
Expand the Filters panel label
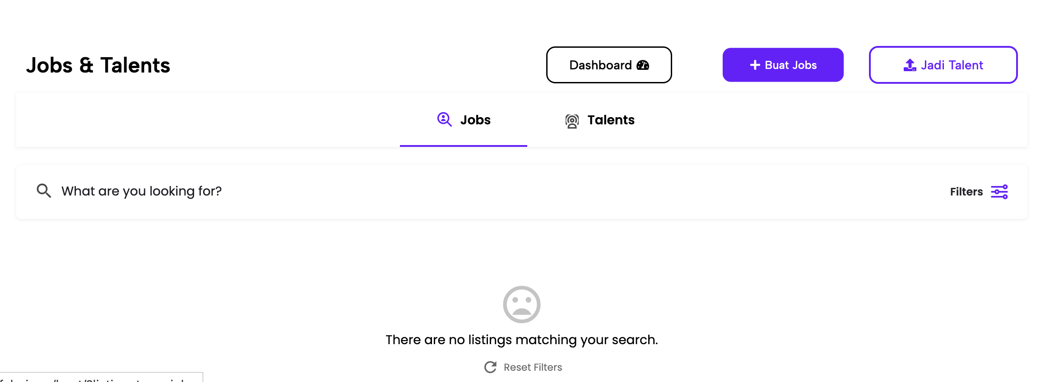pos(966,192)
